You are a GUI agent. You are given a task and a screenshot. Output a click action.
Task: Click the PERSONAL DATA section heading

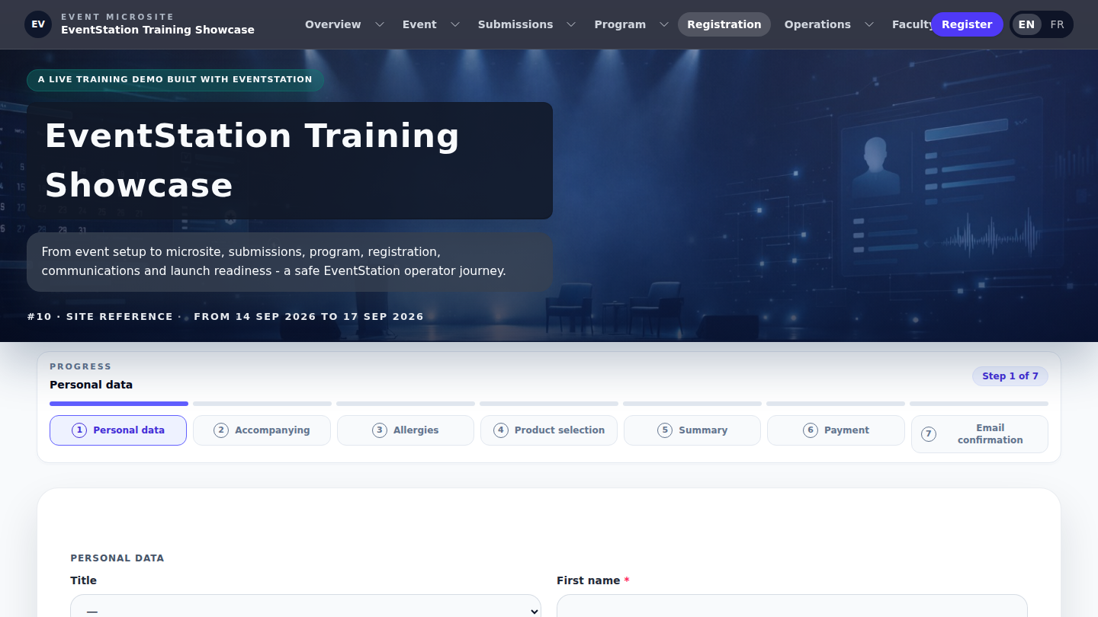tap(117, 558)
